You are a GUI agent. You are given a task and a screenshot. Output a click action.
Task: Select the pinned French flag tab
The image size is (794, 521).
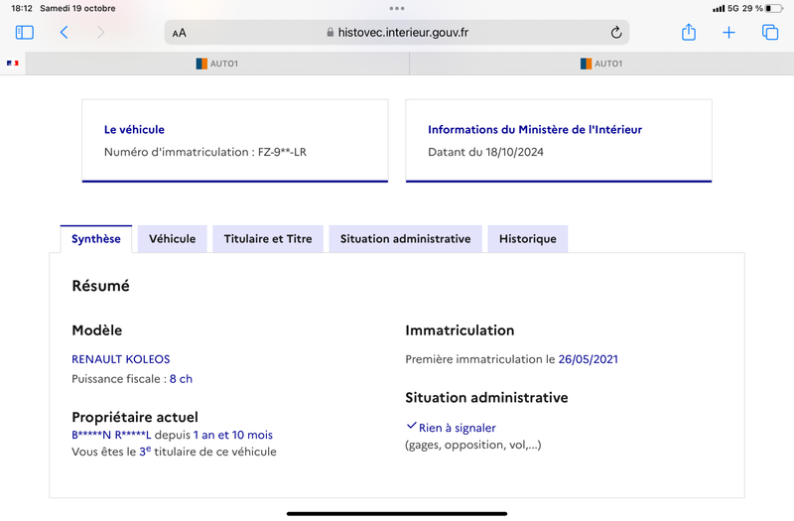click(13, 64)
